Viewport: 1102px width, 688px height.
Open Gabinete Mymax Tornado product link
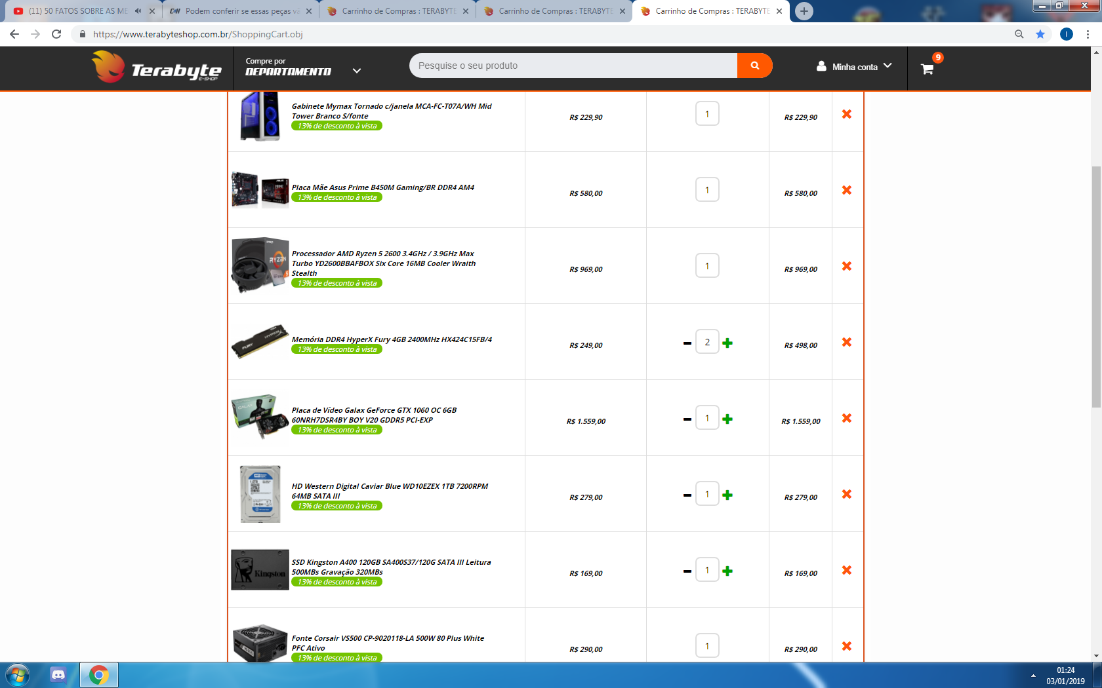(392, 111)
